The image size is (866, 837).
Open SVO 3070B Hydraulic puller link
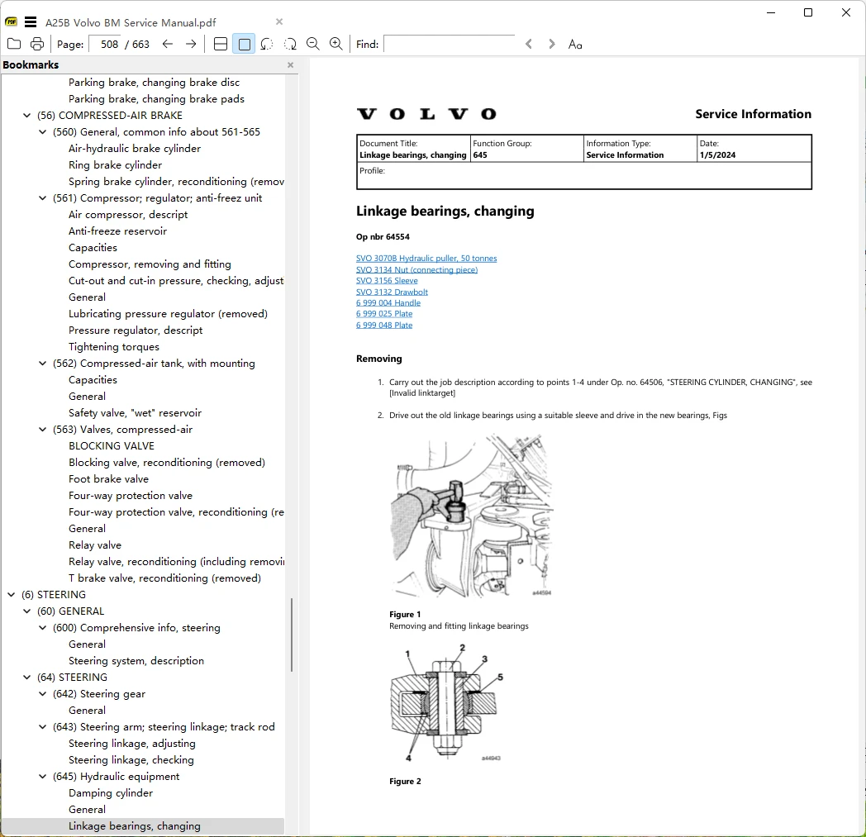(426, 259)
